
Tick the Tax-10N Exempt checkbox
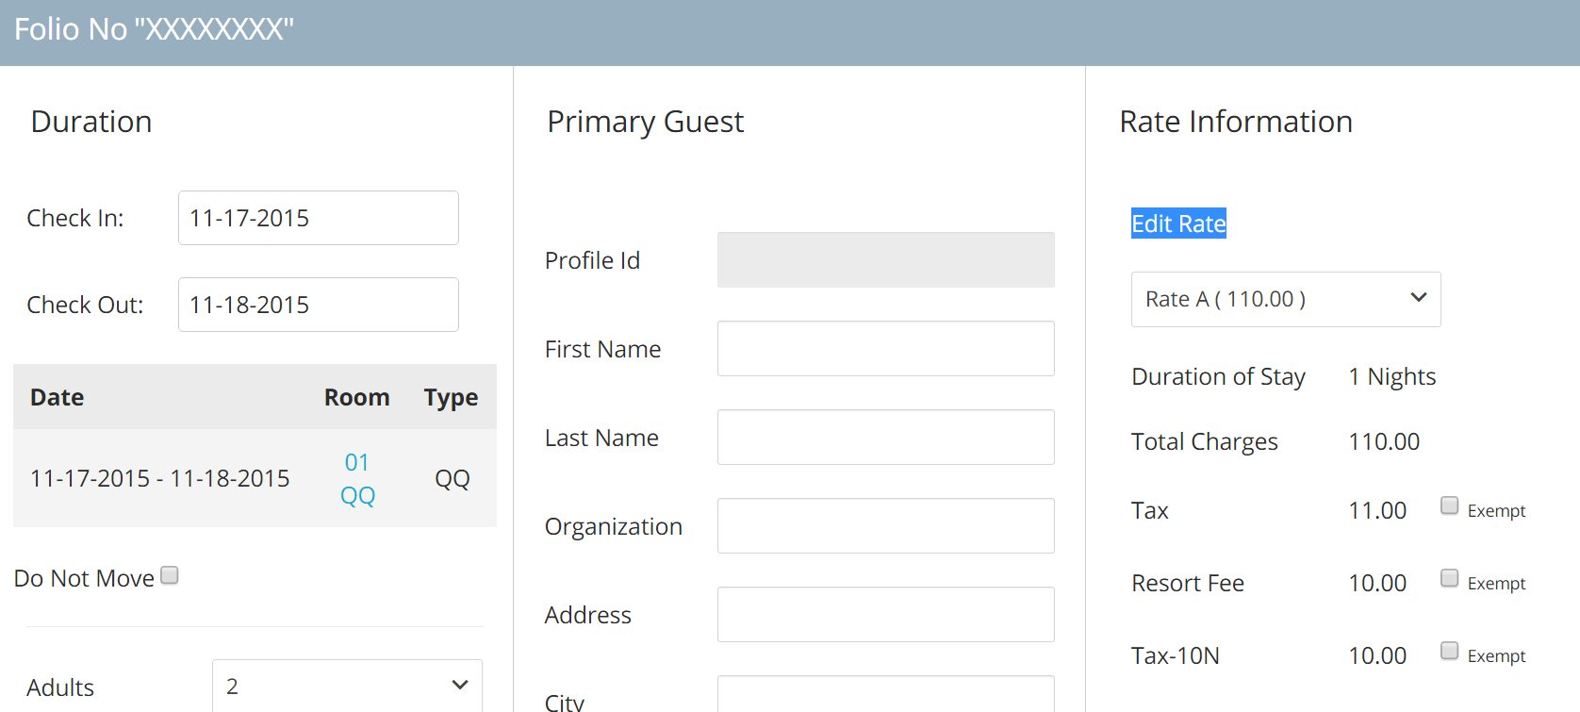point(1450,651)
